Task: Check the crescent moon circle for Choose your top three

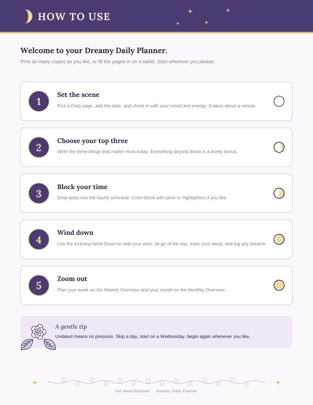Action: tap(279, 147)
